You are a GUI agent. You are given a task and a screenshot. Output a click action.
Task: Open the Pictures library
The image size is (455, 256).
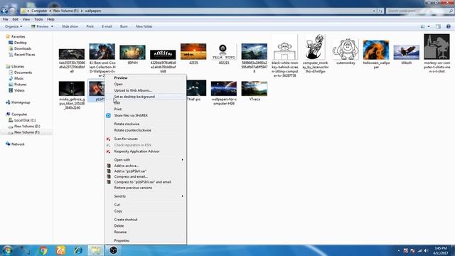click(x=20, y=85)
